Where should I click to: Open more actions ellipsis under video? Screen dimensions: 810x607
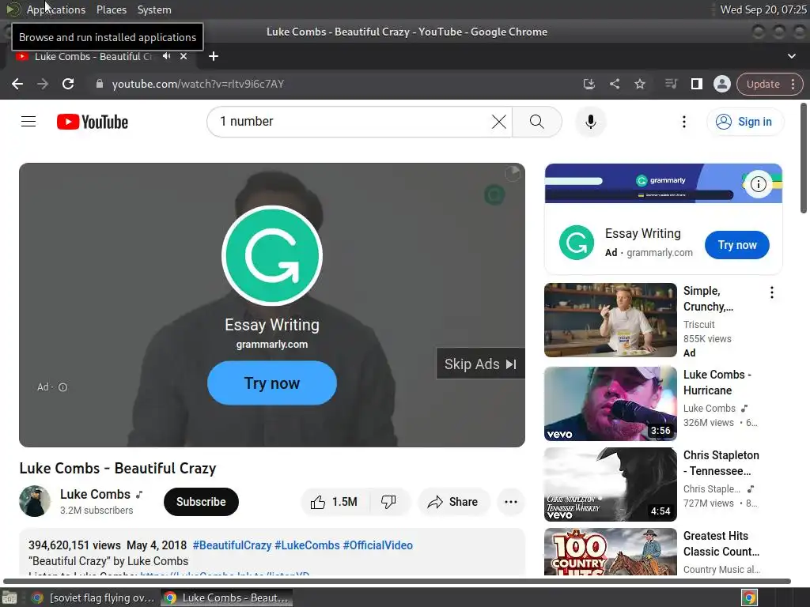pos(510,502)
